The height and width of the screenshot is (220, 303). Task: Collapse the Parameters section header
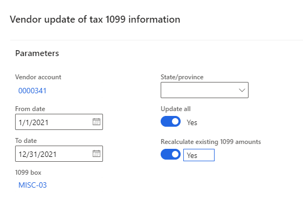[x=37, y=53]
